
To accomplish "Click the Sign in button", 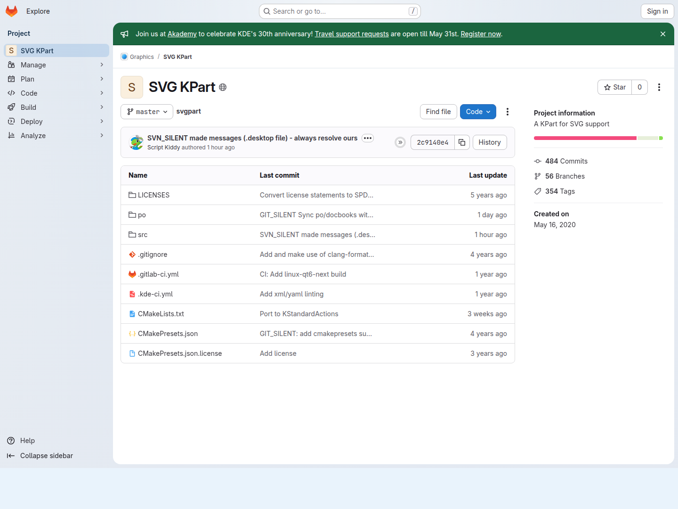I will 657,11.
